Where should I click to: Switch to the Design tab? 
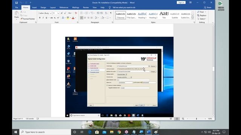pos(43,7)
